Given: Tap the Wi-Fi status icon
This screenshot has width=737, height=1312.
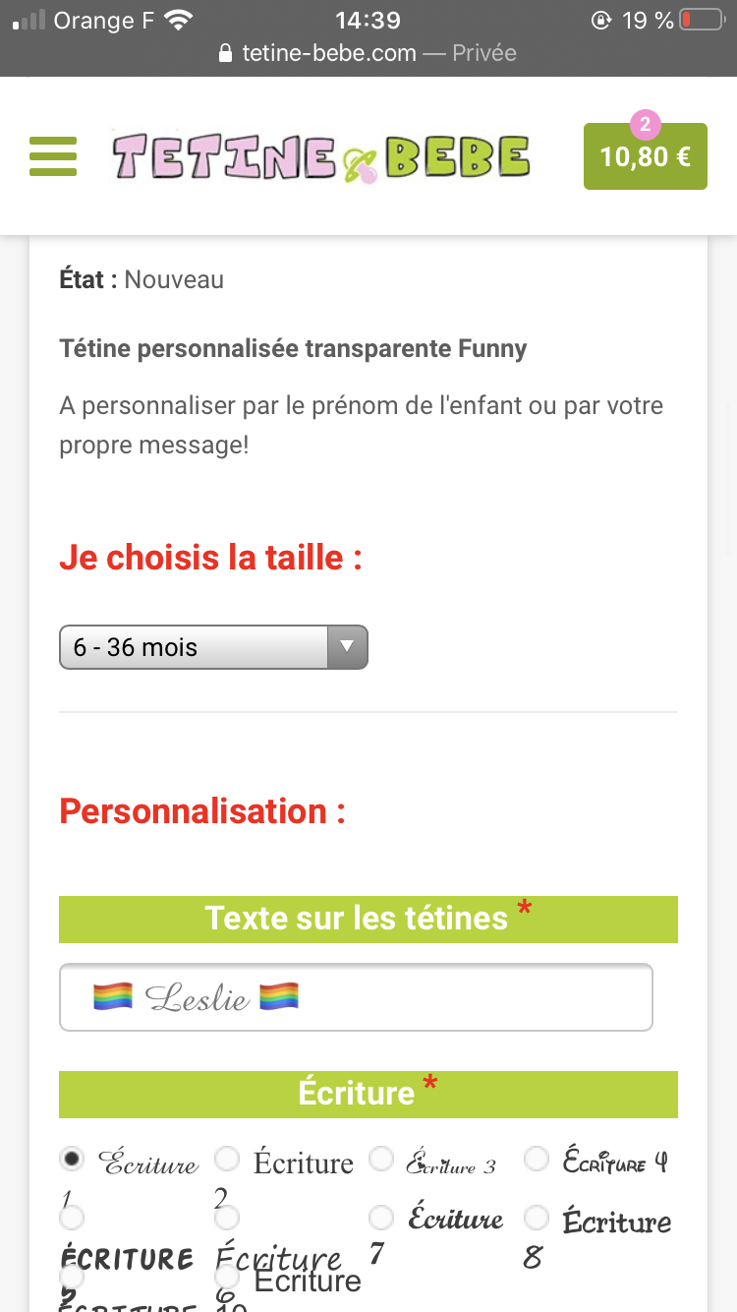Looking at the screenshot, I should 179,20.
